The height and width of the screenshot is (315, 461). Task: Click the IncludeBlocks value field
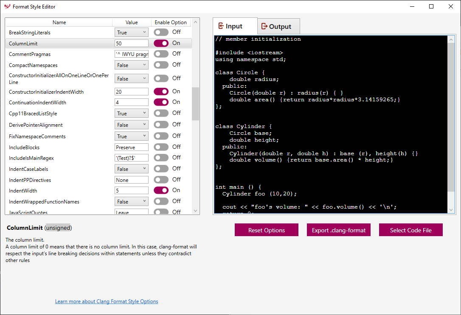click(x=132, y=147)
